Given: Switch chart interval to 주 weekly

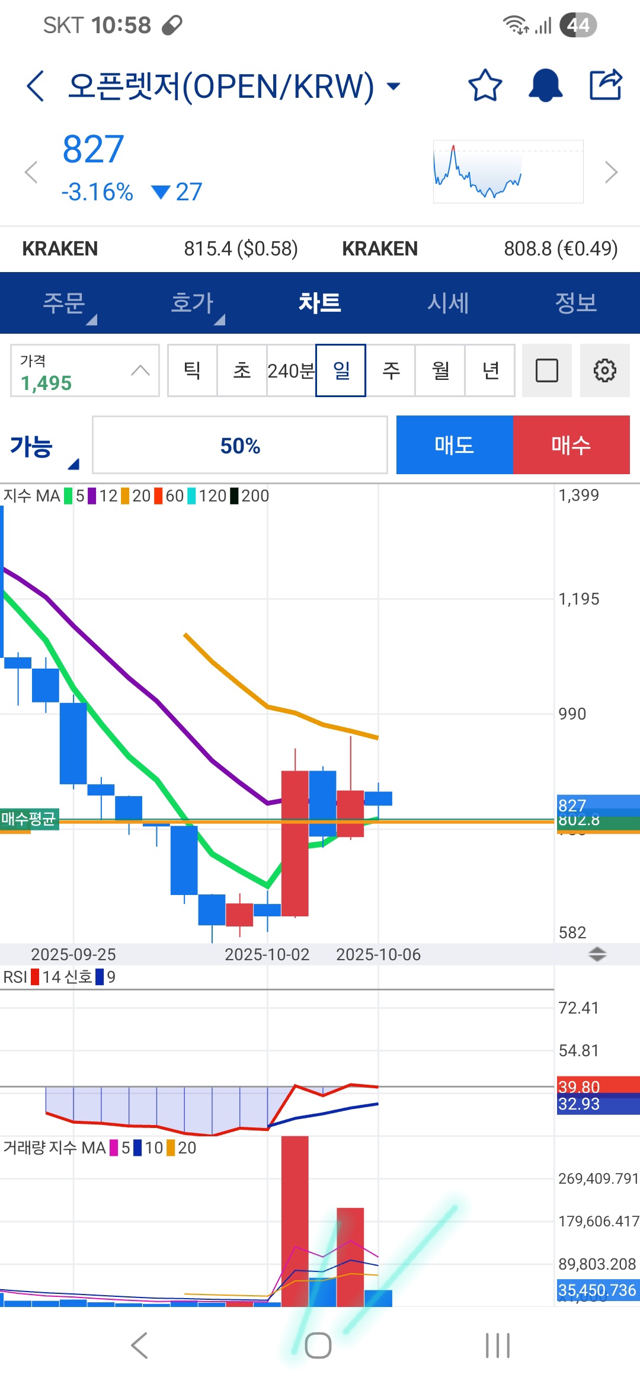Looking at the screenshot, I should (391, 370).
